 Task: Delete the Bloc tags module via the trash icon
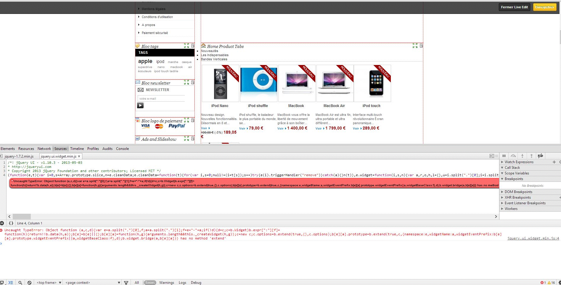193,46
